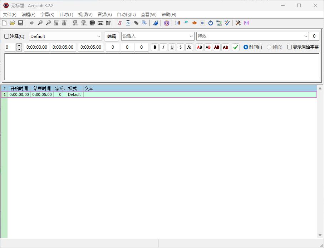Enable the 注释 comment checkbox
The width and height of the screenshot is (324, 248).
tap(7, 37)
